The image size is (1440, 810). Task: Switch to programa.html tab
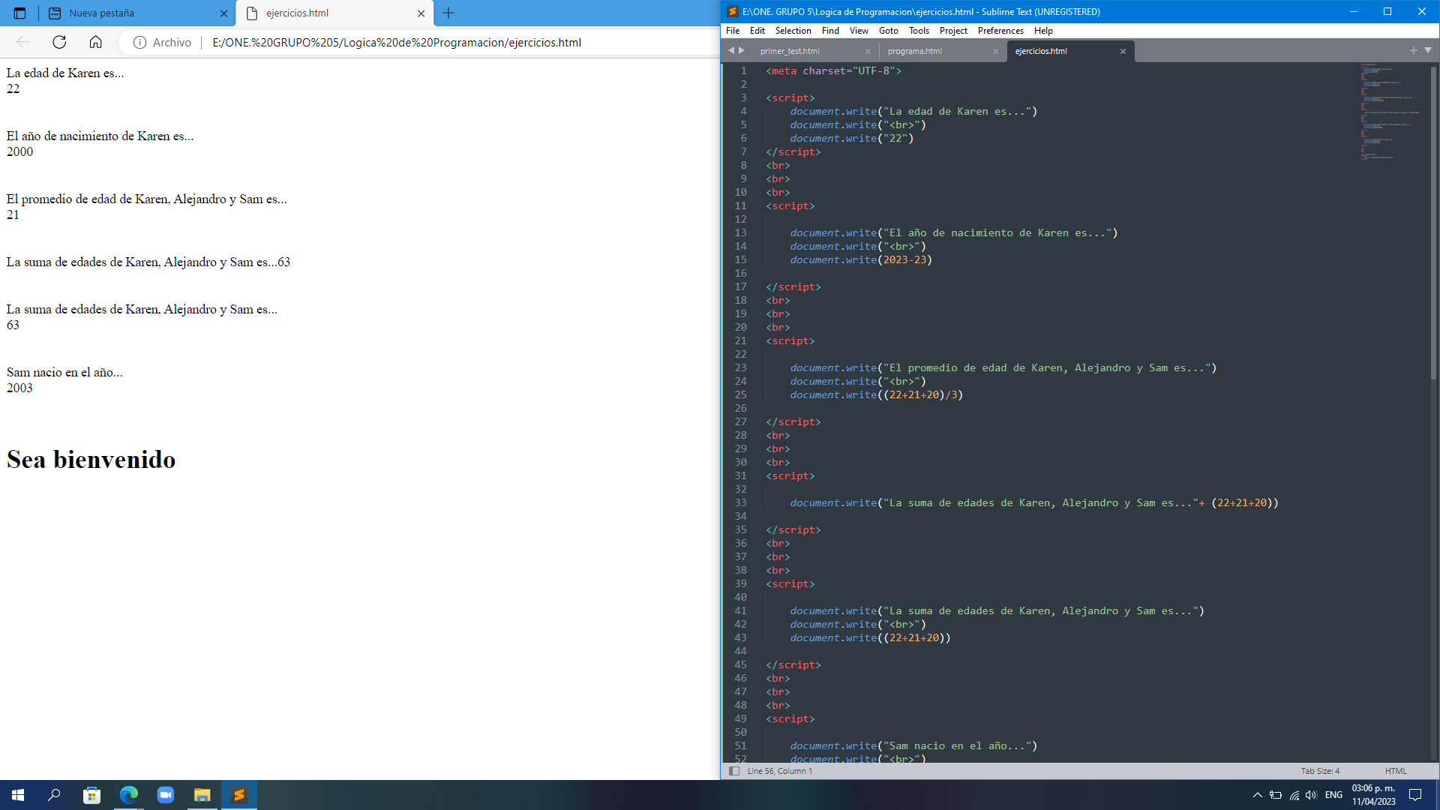pyautogui.click(x=915, y=51)
